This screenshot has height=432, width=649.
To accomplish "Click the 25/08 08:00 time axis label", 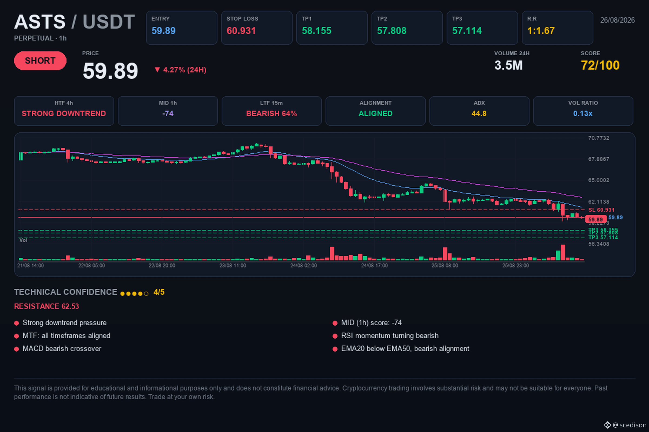I will (x=445, y=266).
